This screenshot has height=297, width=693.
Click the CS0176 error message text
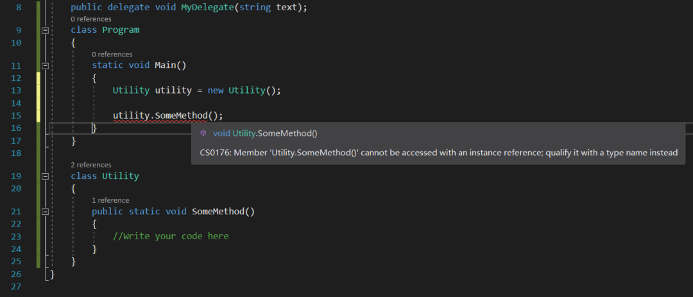[x=439, y=153]
